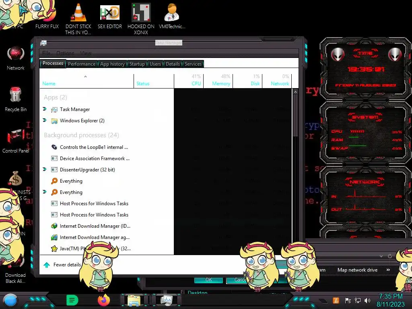Click the volume speaker tray icon
412x309 pixels.
coord(367,300)
